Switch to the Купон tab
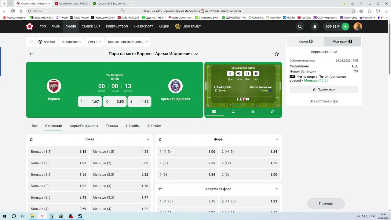This screenshot has height=220, width=391. [x=305, y=42]
